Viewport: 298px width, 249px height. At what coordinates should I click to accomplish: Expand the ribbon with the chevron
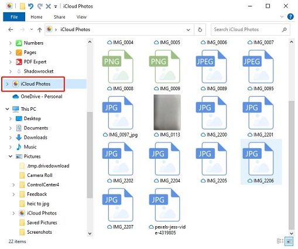click(282, 16)
